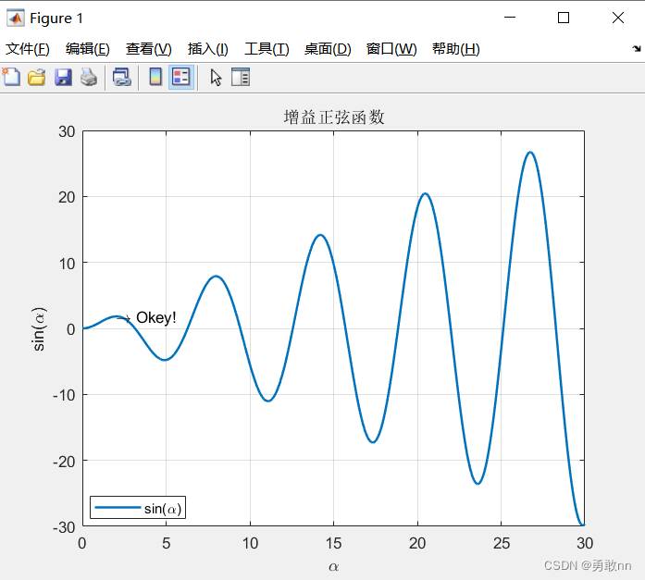Select the Edit Plot arrow tool
The image size is (645, 580).
tap(216, 78)
